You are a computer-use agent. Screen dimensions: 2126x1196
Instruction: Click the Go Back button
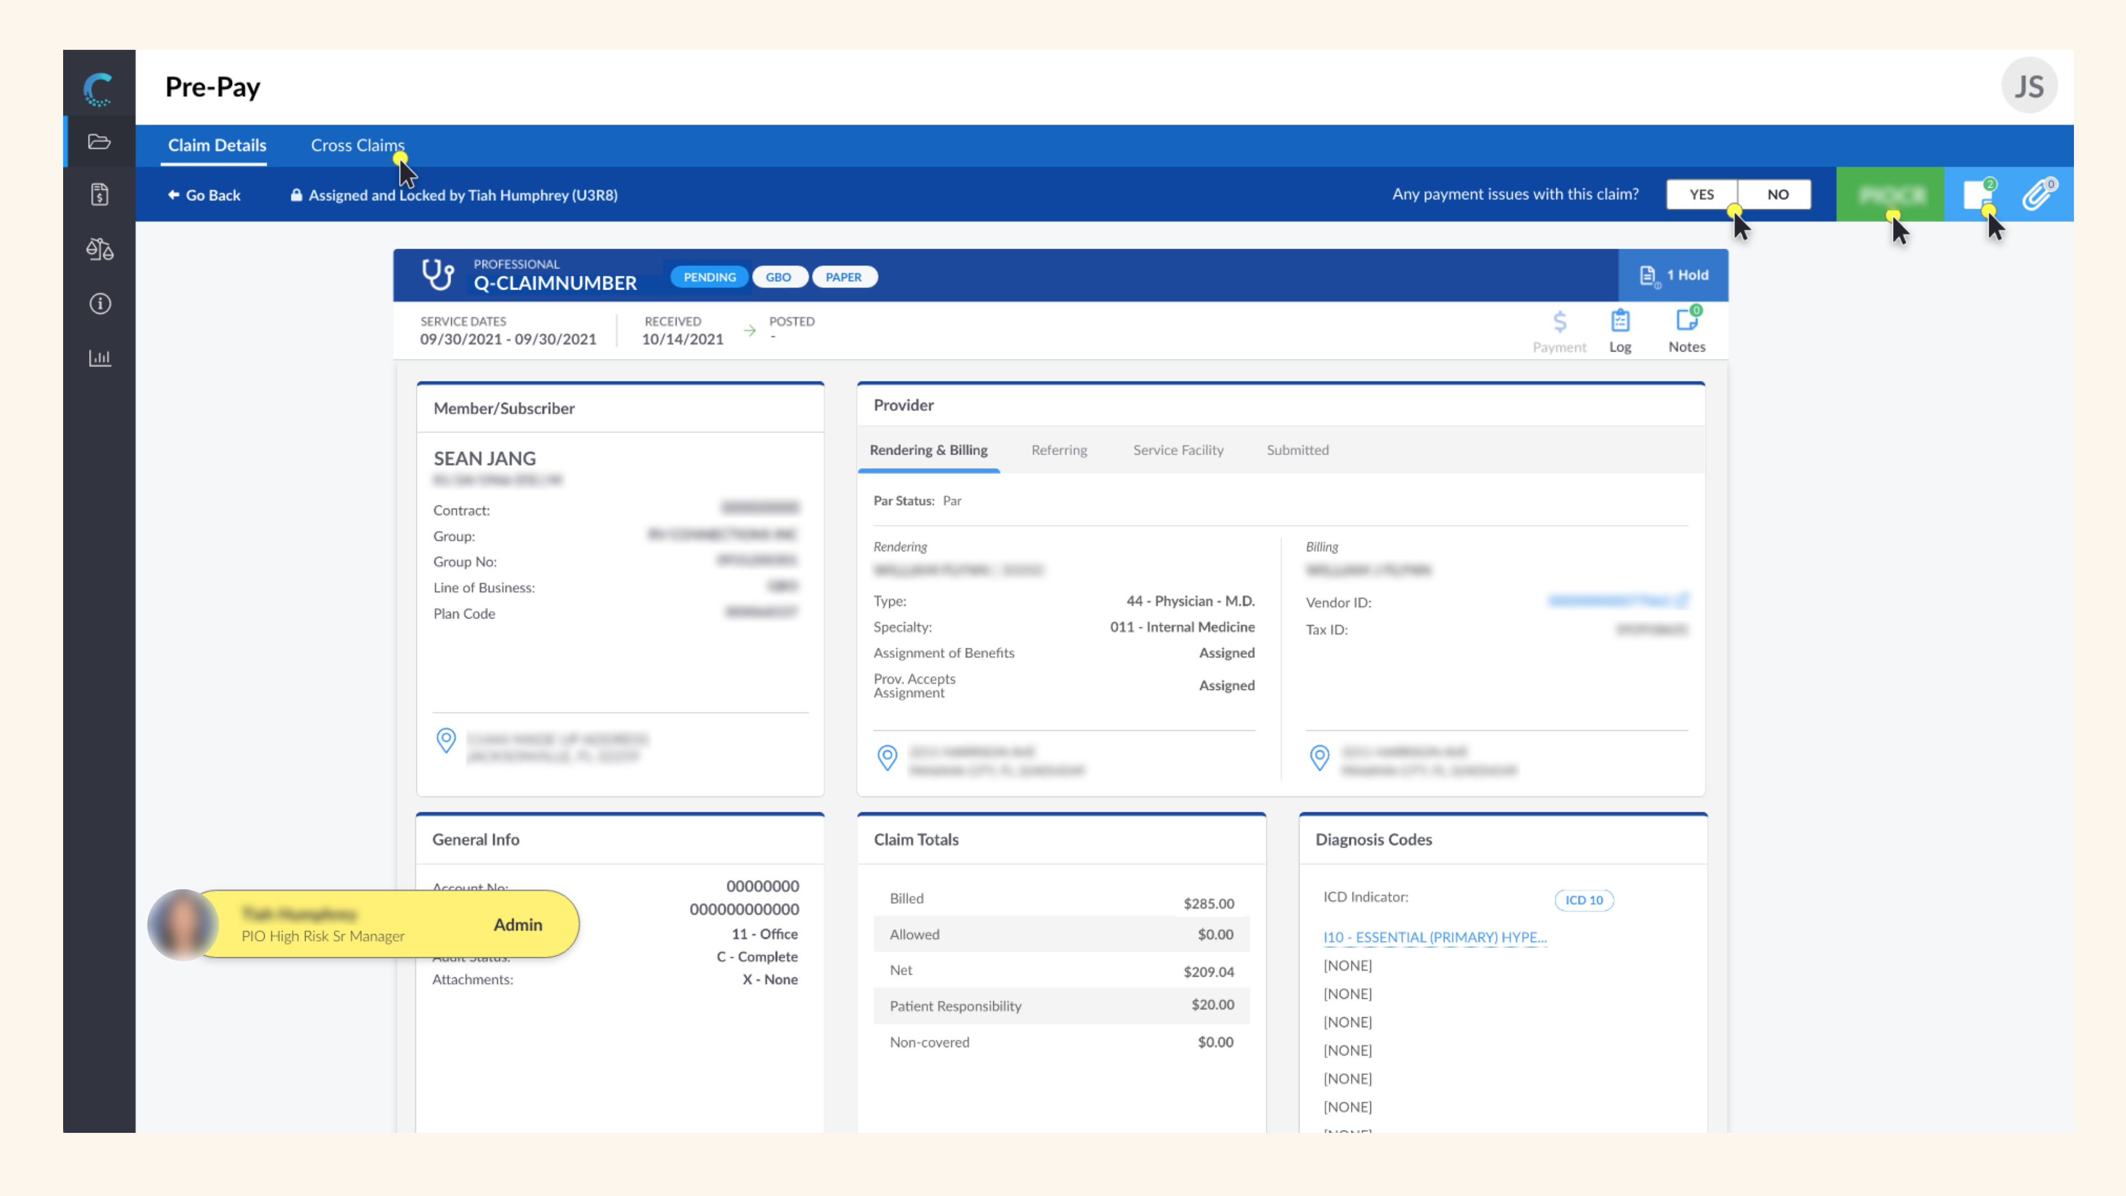(204, 195)
